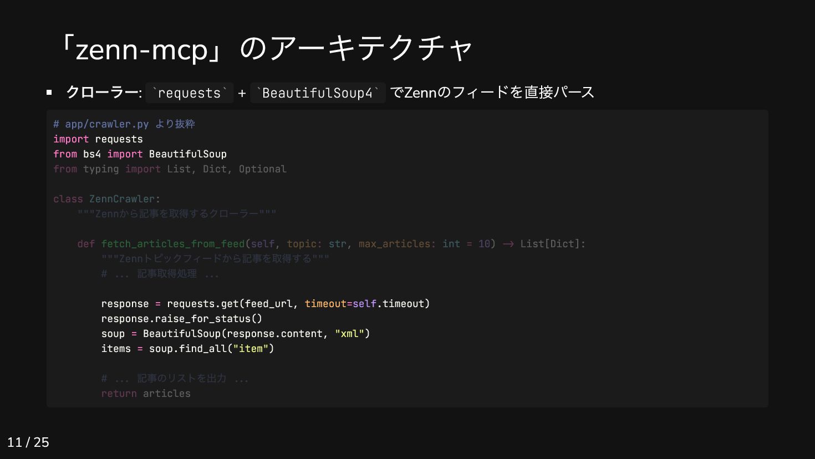Click the comment line # app/crawler.py より抜粋
Image resolution: width=815 pixels, height=459 pixels.
[124, 124]
